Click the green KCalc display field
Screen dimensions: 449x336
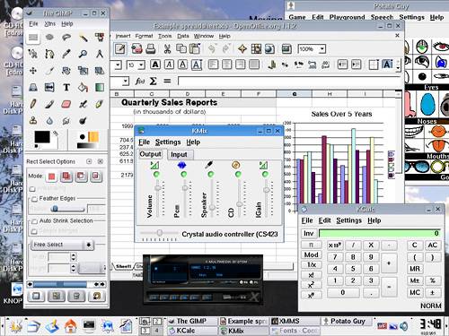(380, 233)
